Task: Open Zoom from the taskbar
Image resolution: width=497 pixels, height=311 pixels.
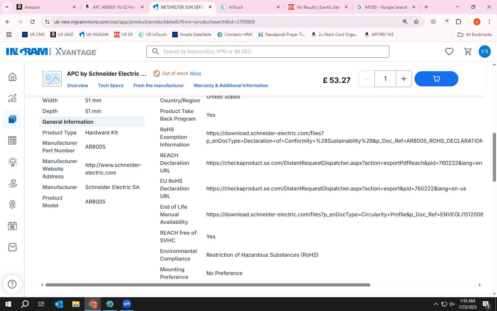Action: (x=127, y=304)
